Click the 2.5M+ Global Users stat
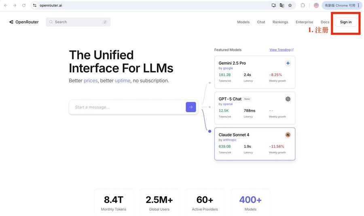The height and width of the screenshot is (216, 364). 159,203
